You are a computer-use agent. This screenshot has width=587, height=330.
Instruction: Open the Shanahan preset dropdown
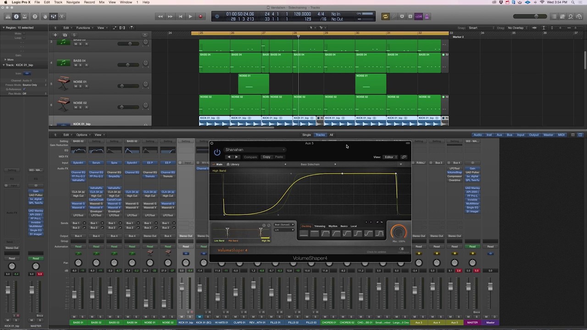pos(255,150)
